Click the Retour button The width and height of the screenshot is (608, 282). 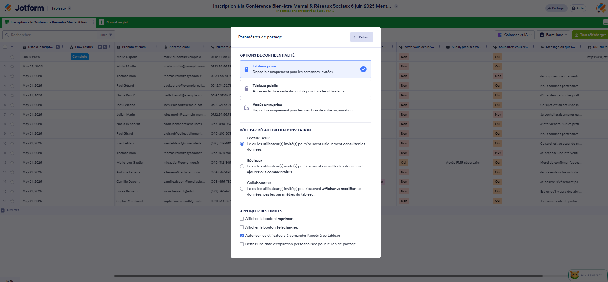[361, 37]
